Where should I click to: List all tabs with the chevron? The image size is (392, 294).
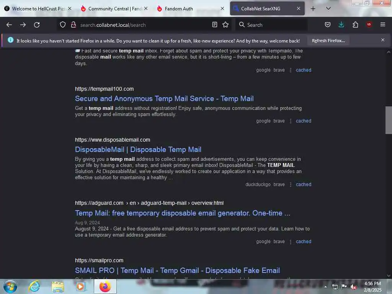[x=328, y=8]
